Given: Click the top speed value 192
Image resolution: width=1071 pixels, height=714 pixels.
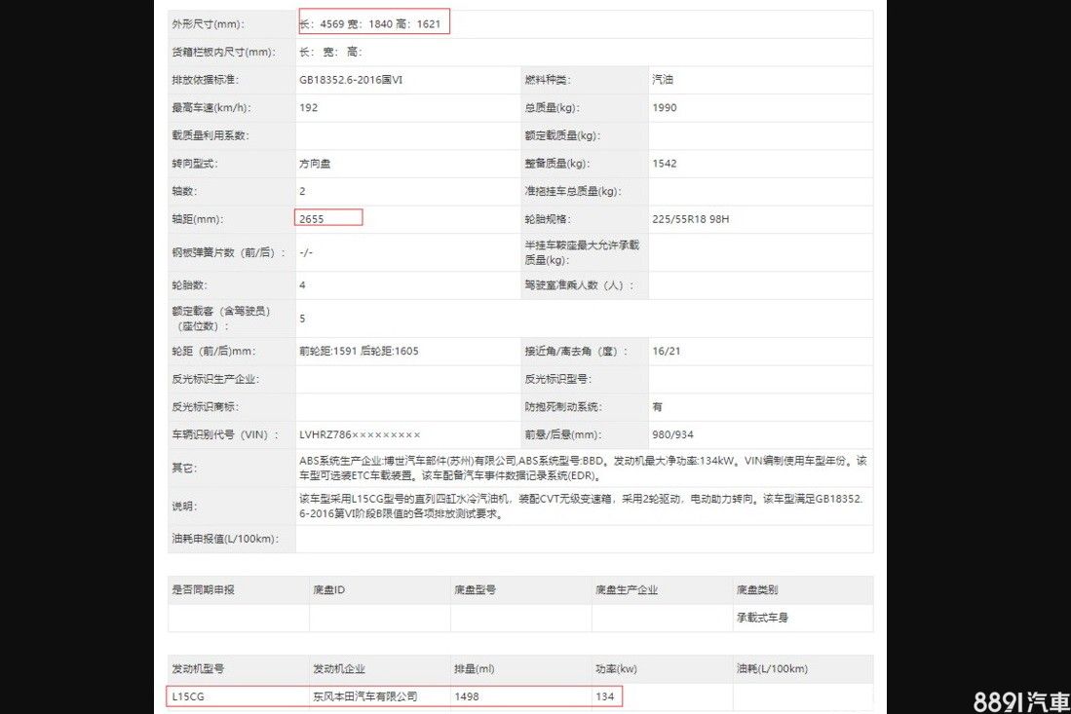Looking at the screenshot, I should tap(309, 108).
